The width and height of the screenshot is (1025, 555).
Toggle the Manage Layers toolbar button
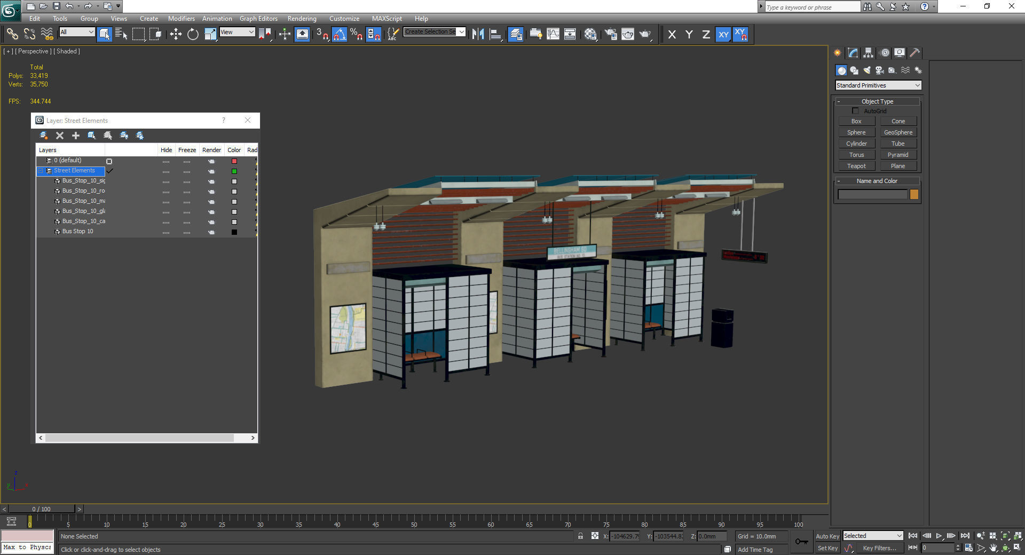(516, 34)
